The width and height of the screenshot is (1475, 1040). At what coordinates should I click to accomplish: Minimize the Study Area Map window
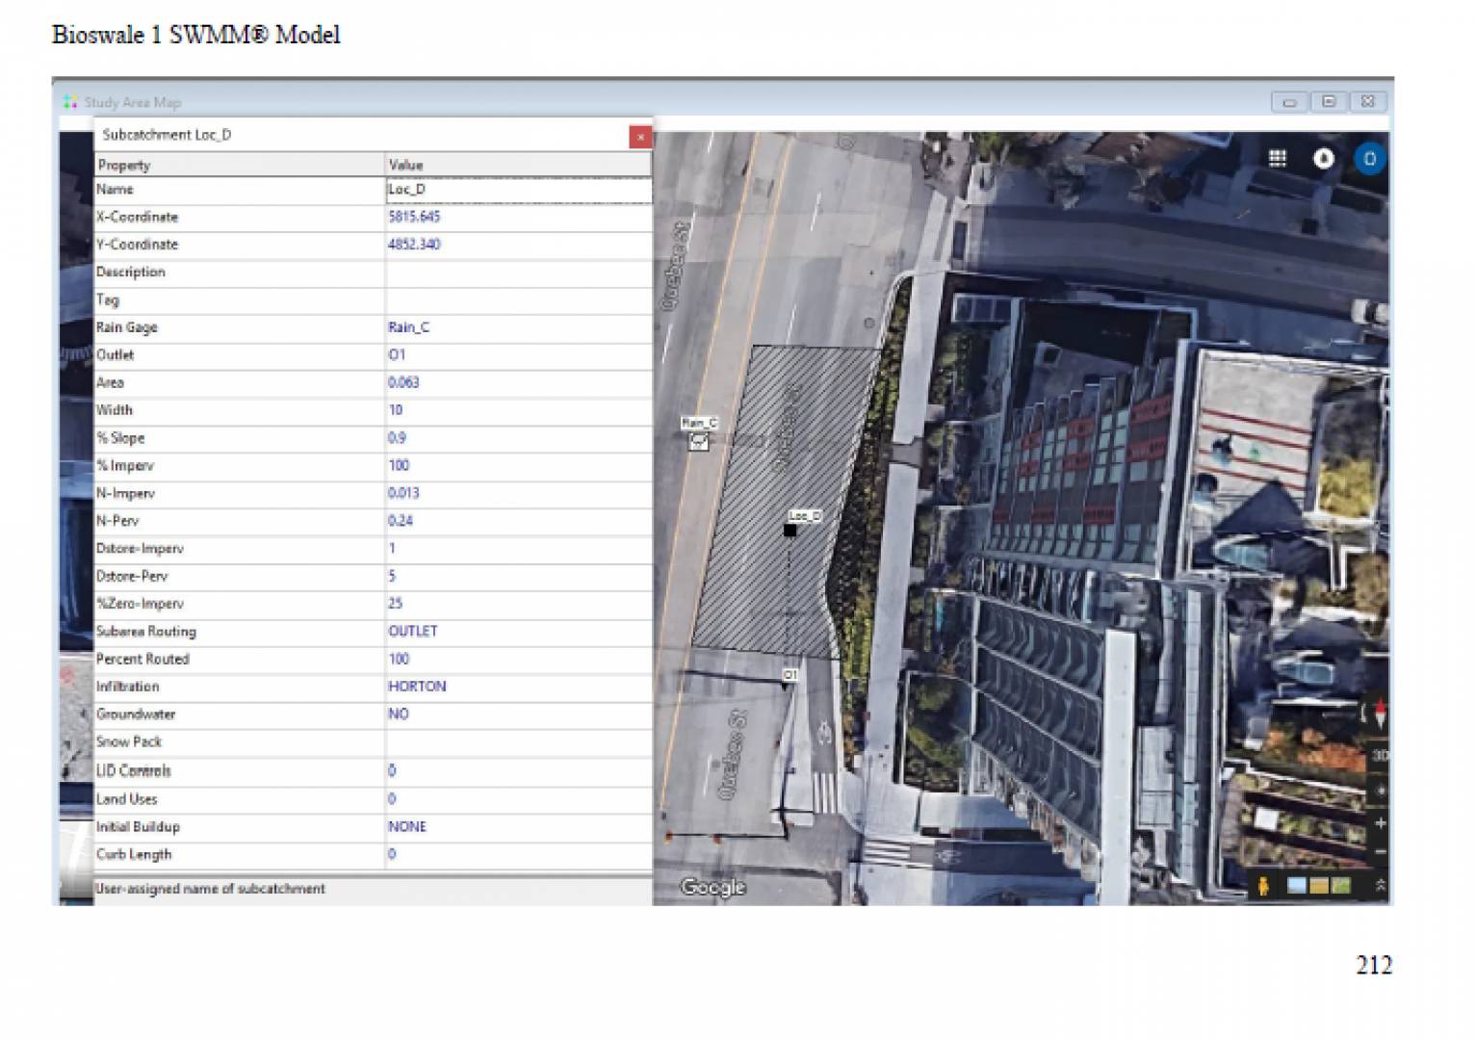(1289, 102)
